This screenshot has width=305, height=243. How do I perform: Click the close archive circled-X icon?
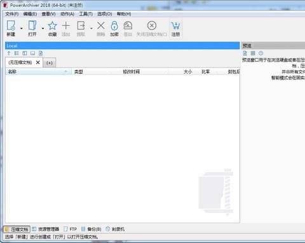[152, 25]
